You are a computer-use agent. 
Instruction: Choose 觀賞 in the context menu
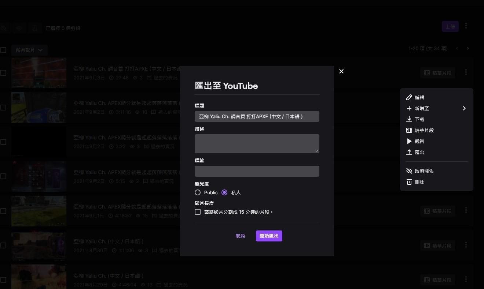point(436,141)
